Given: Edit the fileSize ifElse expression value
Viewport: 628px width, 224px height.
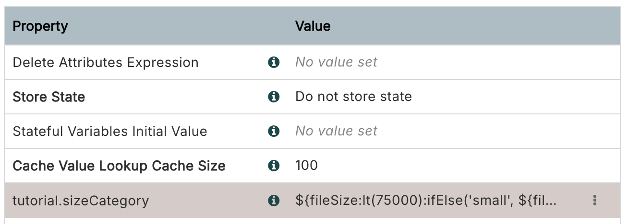Looking at the screenshot, I should coord(425,200).
